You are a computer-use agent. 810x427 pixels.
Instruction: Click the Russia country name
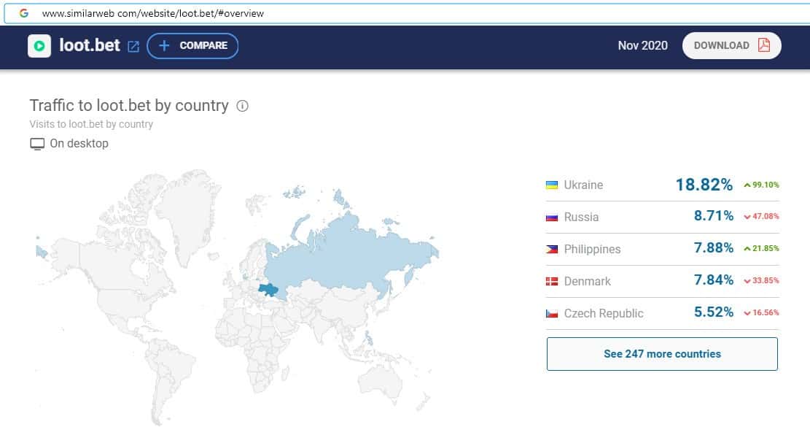[581, 217]
